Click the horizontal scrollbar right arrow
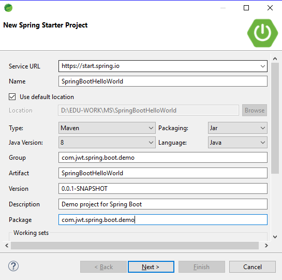The width and height of the screenshot is (282, 280). tap(266, 246)
